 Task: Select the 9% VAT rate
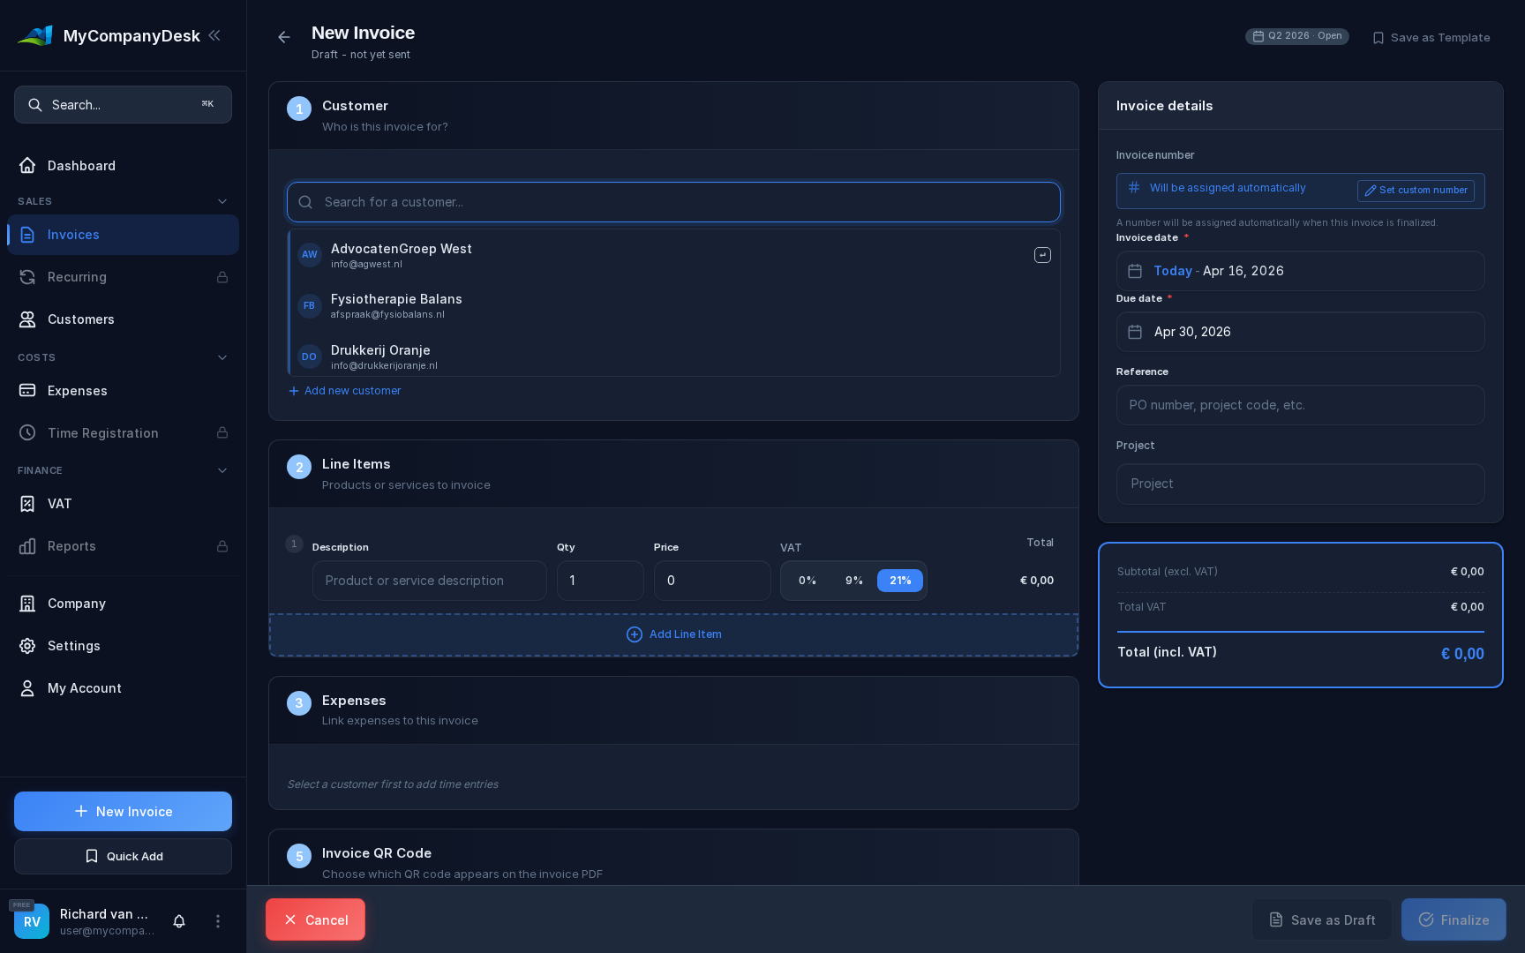click(x=853, y=581)
